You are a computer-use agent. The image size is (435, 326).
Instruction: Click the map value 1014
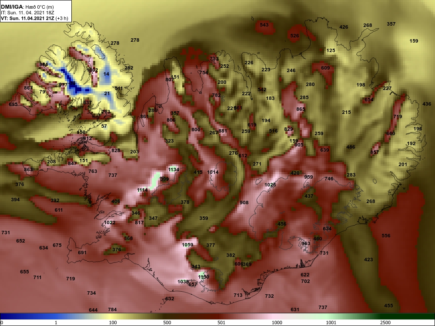213,172
